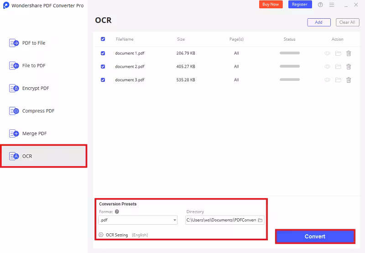Click the Page(s) column header
The image size is (365, 253).
tap(236, 39)
